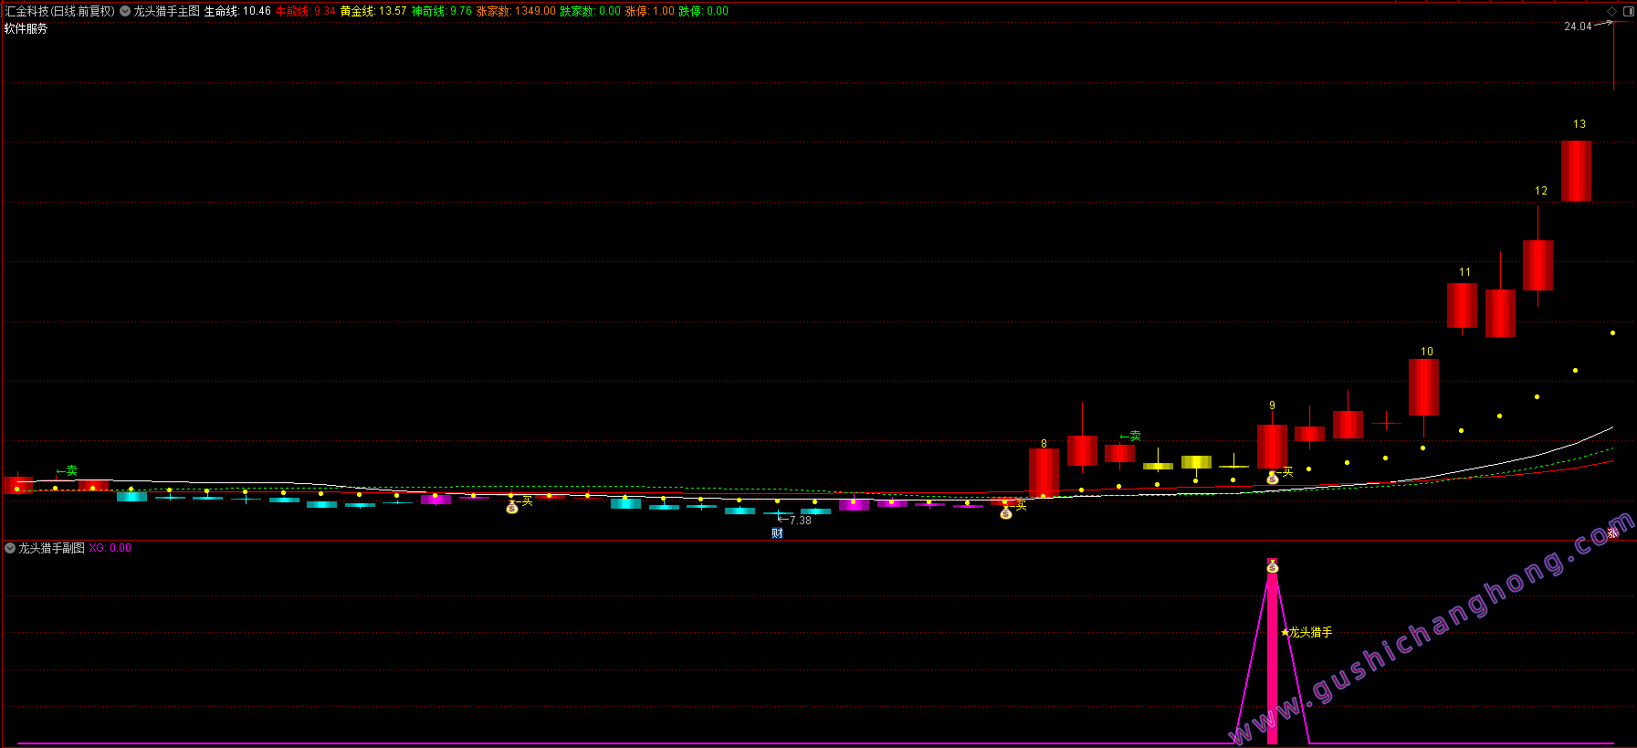
Task: Click the yellow 黄金线: 13.57 value
Action: click(x=373, y=11)
